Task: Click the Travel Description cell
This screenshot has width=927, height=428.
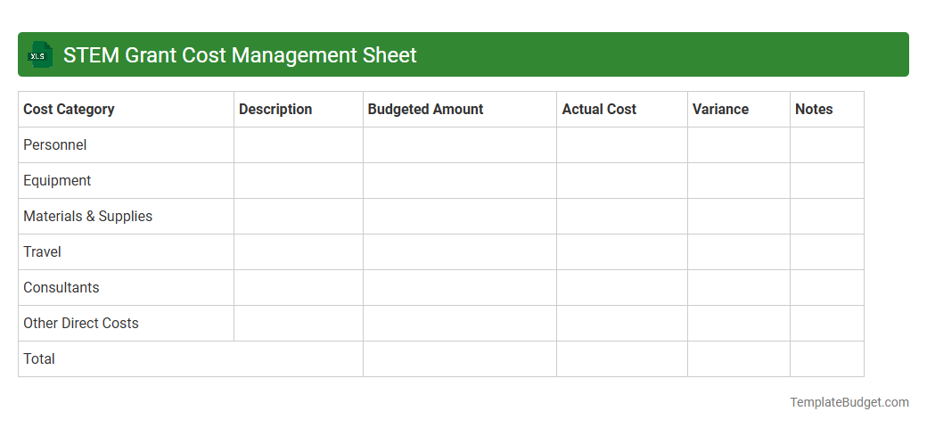Action: [x=299, y=251]
